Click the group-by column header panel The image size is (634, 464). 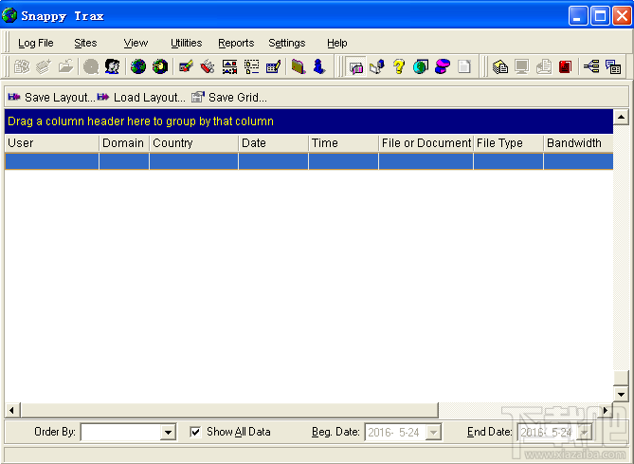309,121
